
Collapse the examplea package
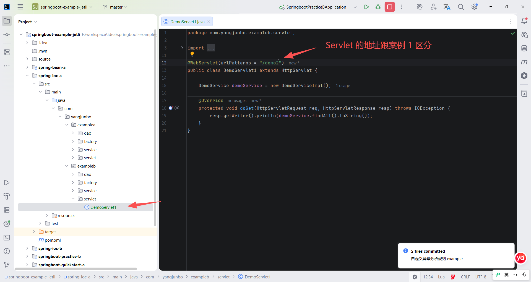(x=67, y=125)
